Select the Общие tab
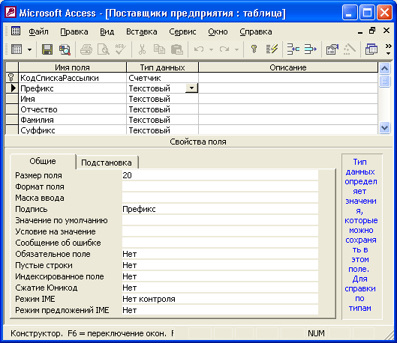This screenshot has height=343, width=397. [43, 161]
